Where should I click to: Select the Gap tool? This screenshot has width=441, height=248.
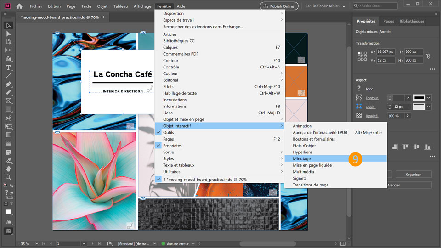(8, 50)
